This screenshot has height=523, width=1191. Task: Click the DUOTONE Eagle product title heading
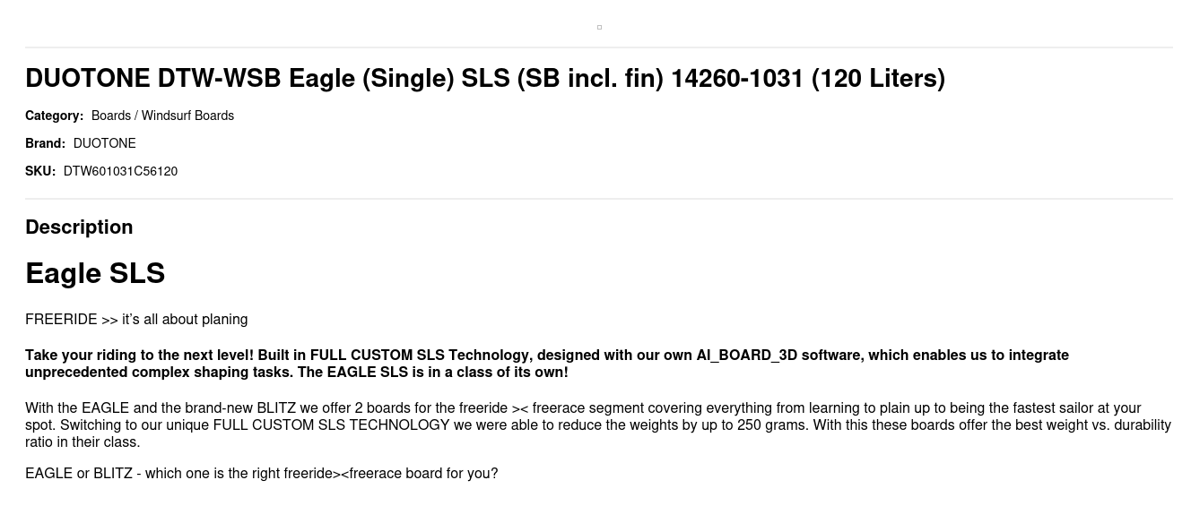[484, 79]
